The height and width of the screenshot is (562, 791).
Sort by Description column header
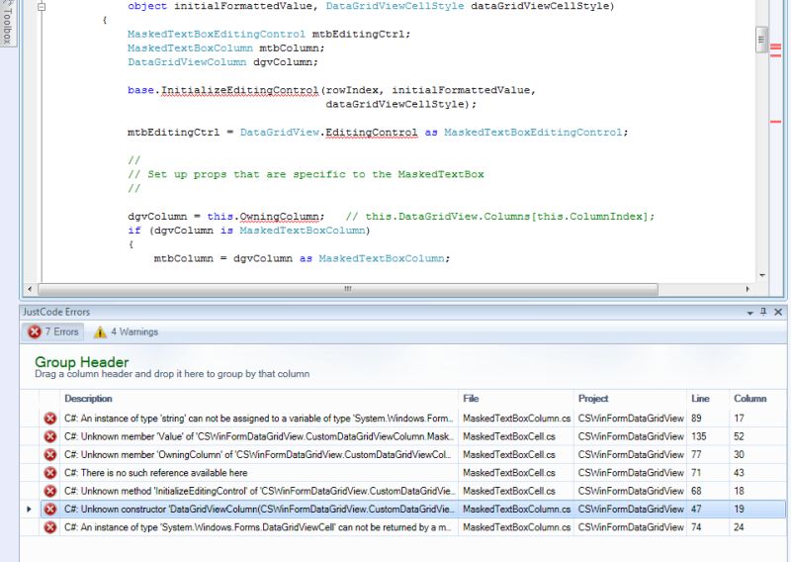259,399
